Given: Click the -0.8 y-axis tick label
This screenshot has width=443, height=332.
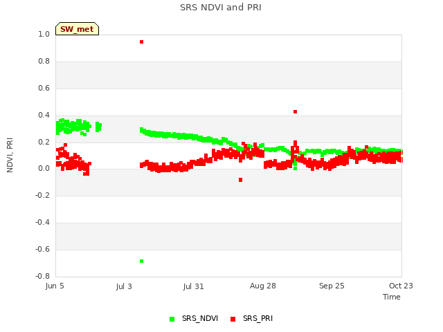Looking at the screenshot, I should point(42,276).
